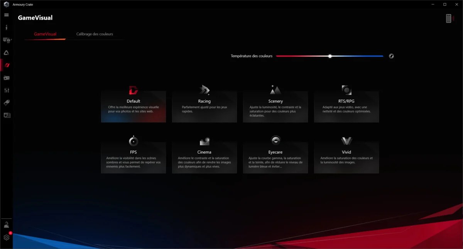Open Aura Sync triangle icon in sidebar
The height and width of the screenshot is (249, 463).
[x=6, y=53]
